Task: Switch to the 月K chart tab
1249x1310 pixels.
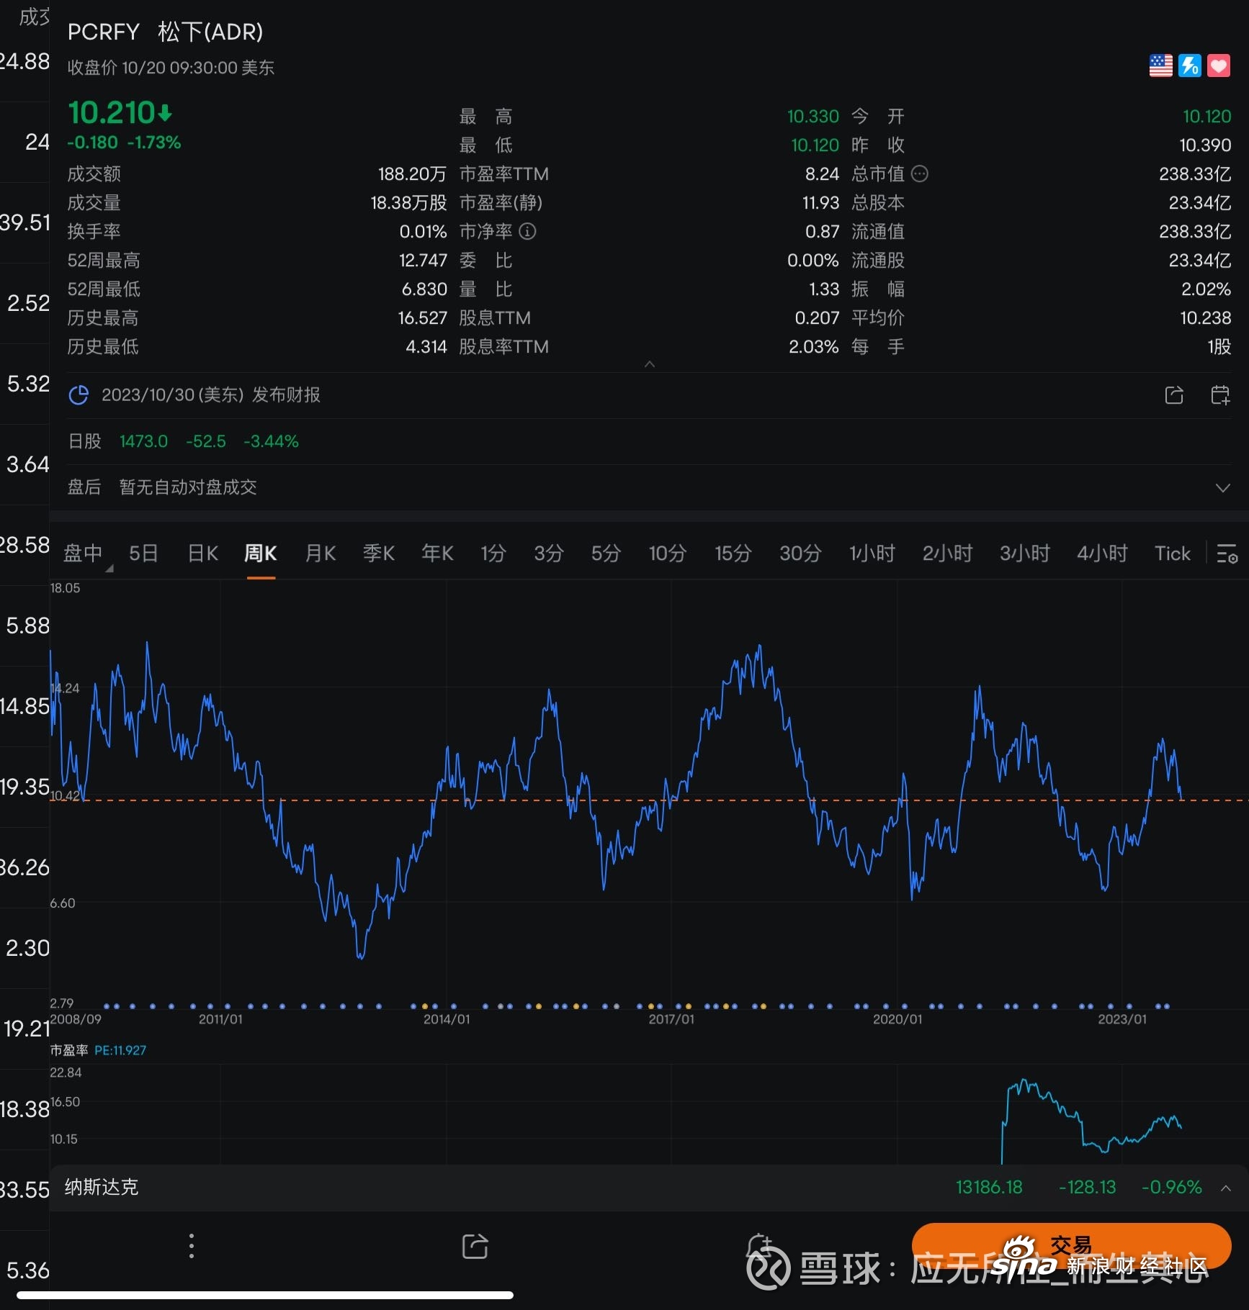Action: pos(321,554)
